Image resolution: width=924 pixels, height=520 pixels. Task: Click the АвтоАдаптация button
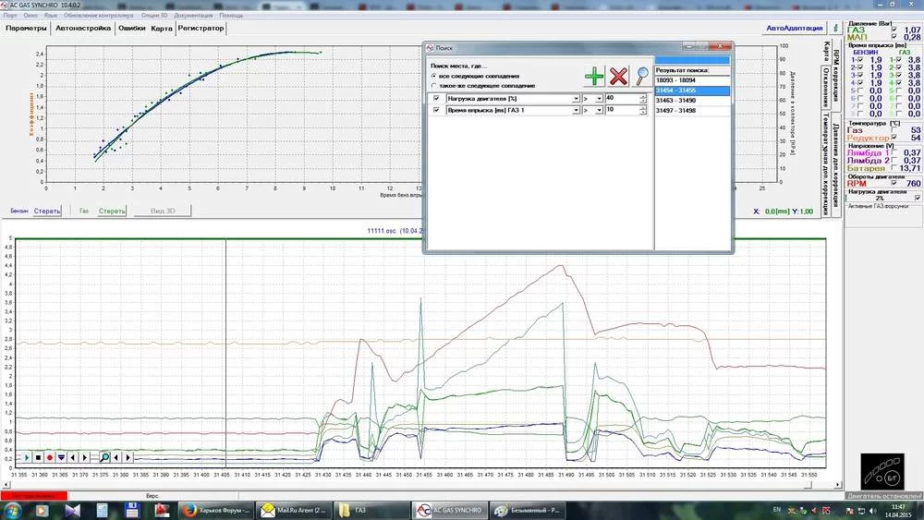[x=794, y=29]
